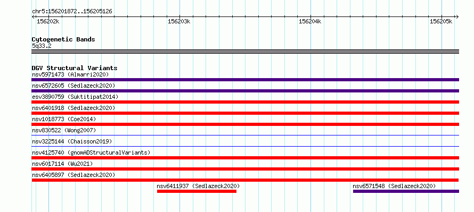Click the thin blue line for nsv3225144
The width and height of the screenshot is (474, 212).
click(245, 146)
